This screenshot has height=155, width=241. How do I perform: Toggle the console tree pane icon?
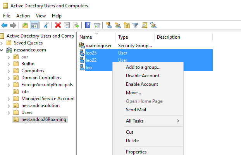coord(34,25)
